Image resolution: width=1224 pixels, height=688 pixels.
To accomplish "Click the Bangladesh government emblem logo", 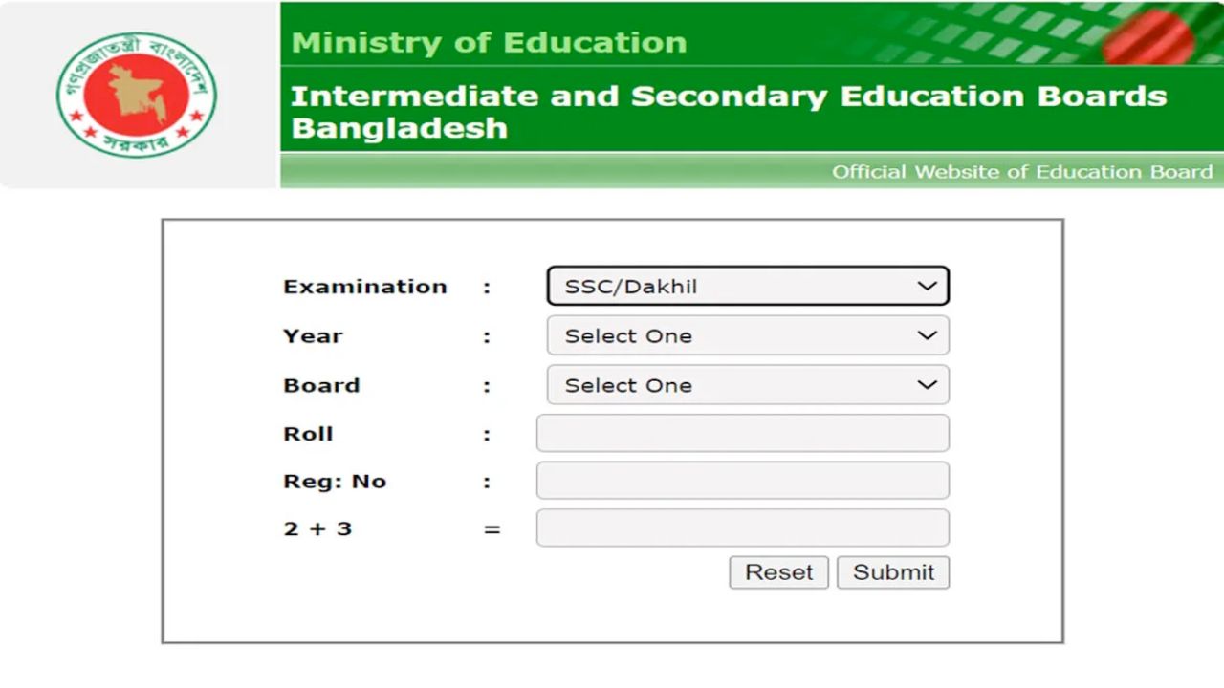I will pyautogui.click(x=136, y=93).
